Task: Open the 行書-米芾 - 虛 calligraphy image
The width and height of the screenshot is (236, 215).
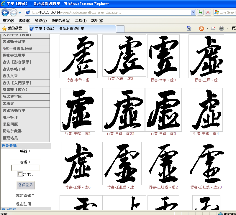Action: [x=78, y=56]
